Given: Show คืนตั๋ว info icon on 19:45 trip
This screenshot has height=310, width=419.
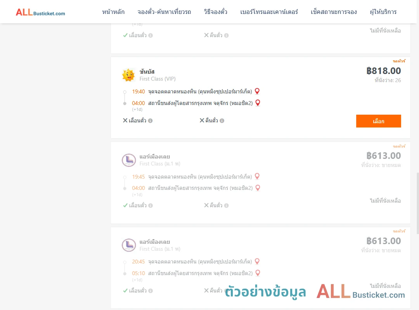Looking at the screenshot, I should tap(226, 206).
